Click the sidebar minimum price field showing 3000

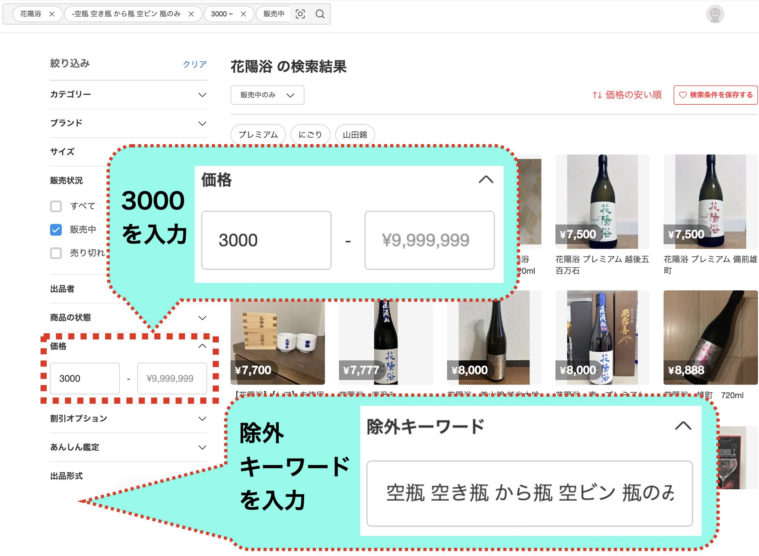tap(85, 379)
